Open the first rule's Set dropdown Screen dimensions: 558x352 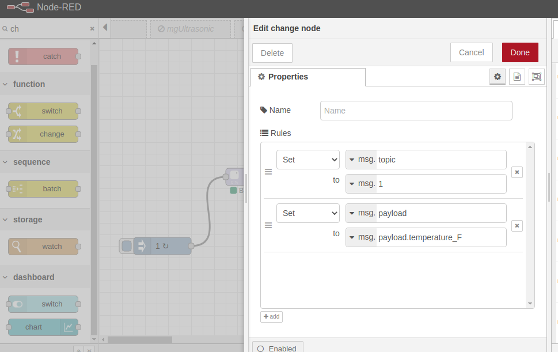tap(308, 160)
